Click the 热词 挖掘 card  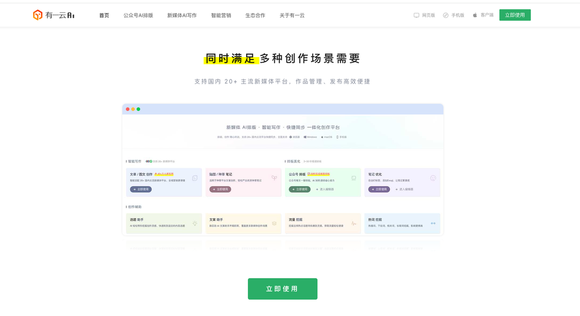[402, 223]
